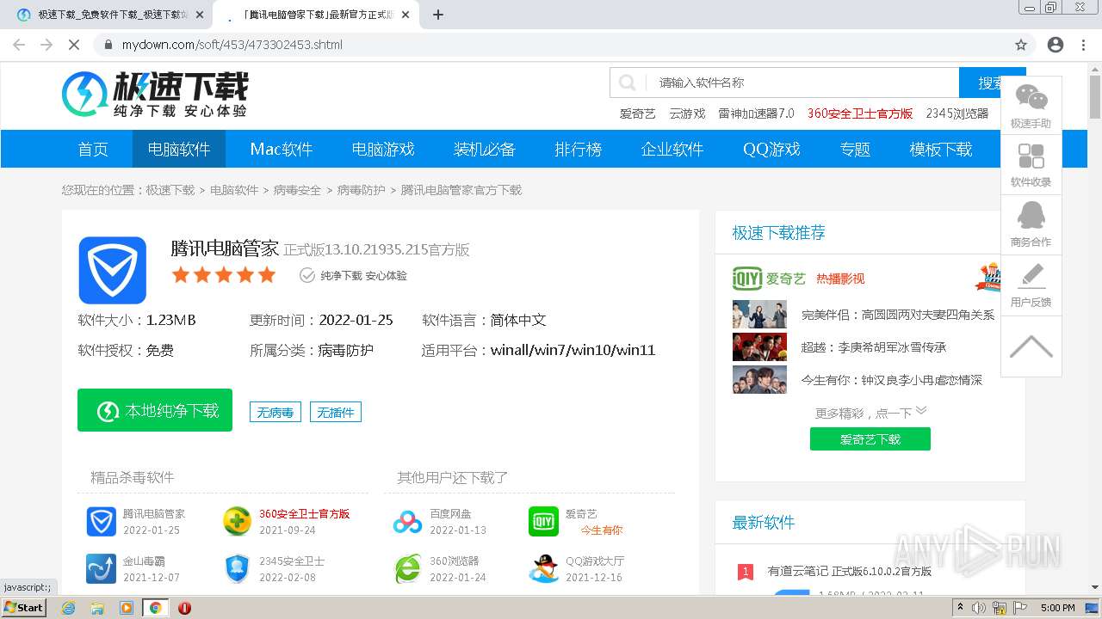The image size is (1102, 619).
Task: Click the magnifier icon in search box
Action: point(628,83)
